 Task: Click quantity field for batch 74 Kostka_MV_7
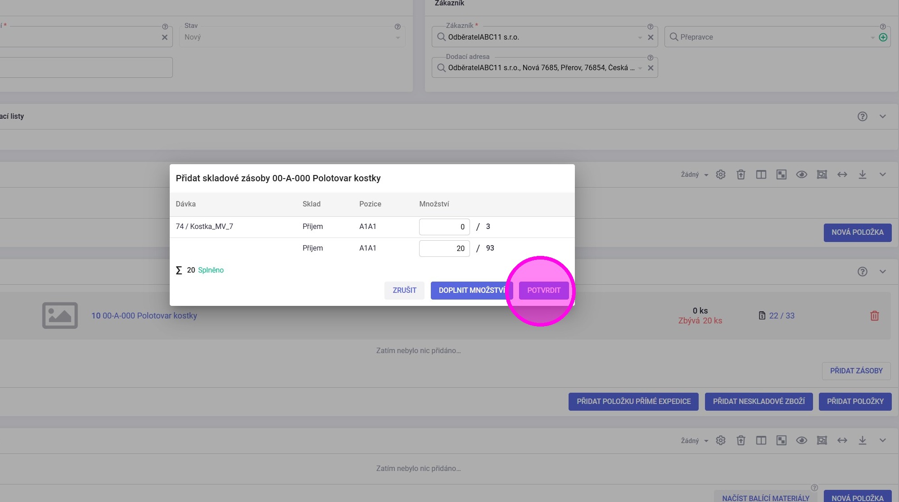(x=444, y=227)
